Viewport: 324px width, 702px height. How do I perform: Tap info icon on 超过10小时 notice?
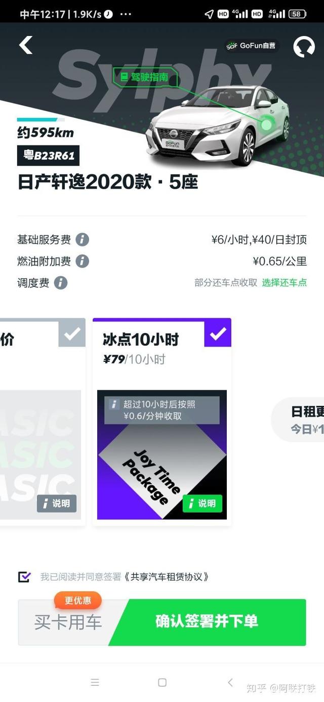coord(114,404)
